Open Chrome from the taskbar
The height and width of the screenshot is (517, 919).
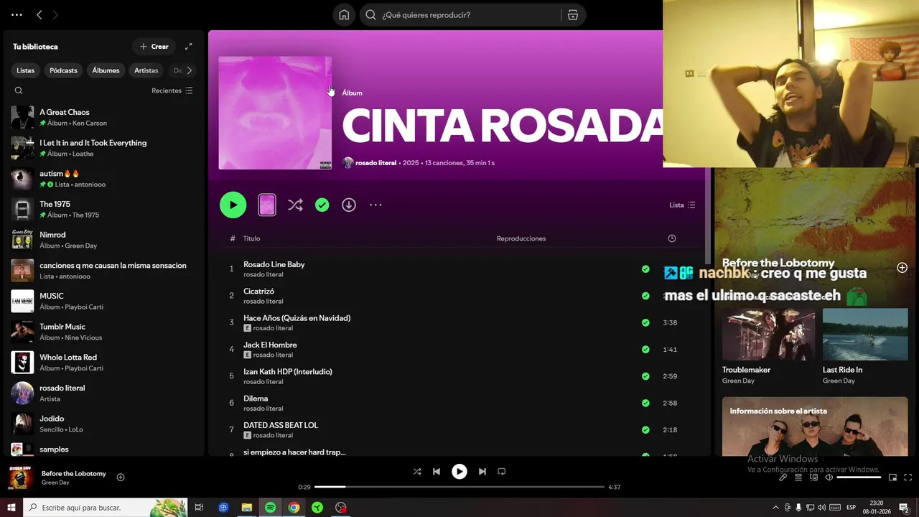tap(294, 508)
